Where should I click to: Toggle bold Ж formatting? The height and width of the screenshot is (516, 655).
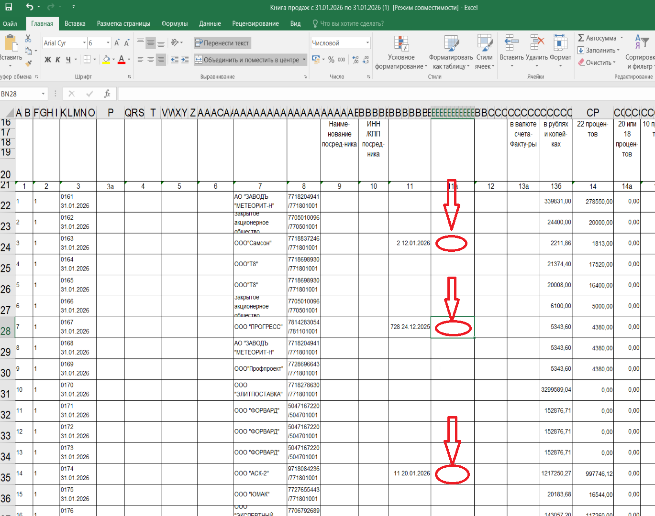pos(48,60)
